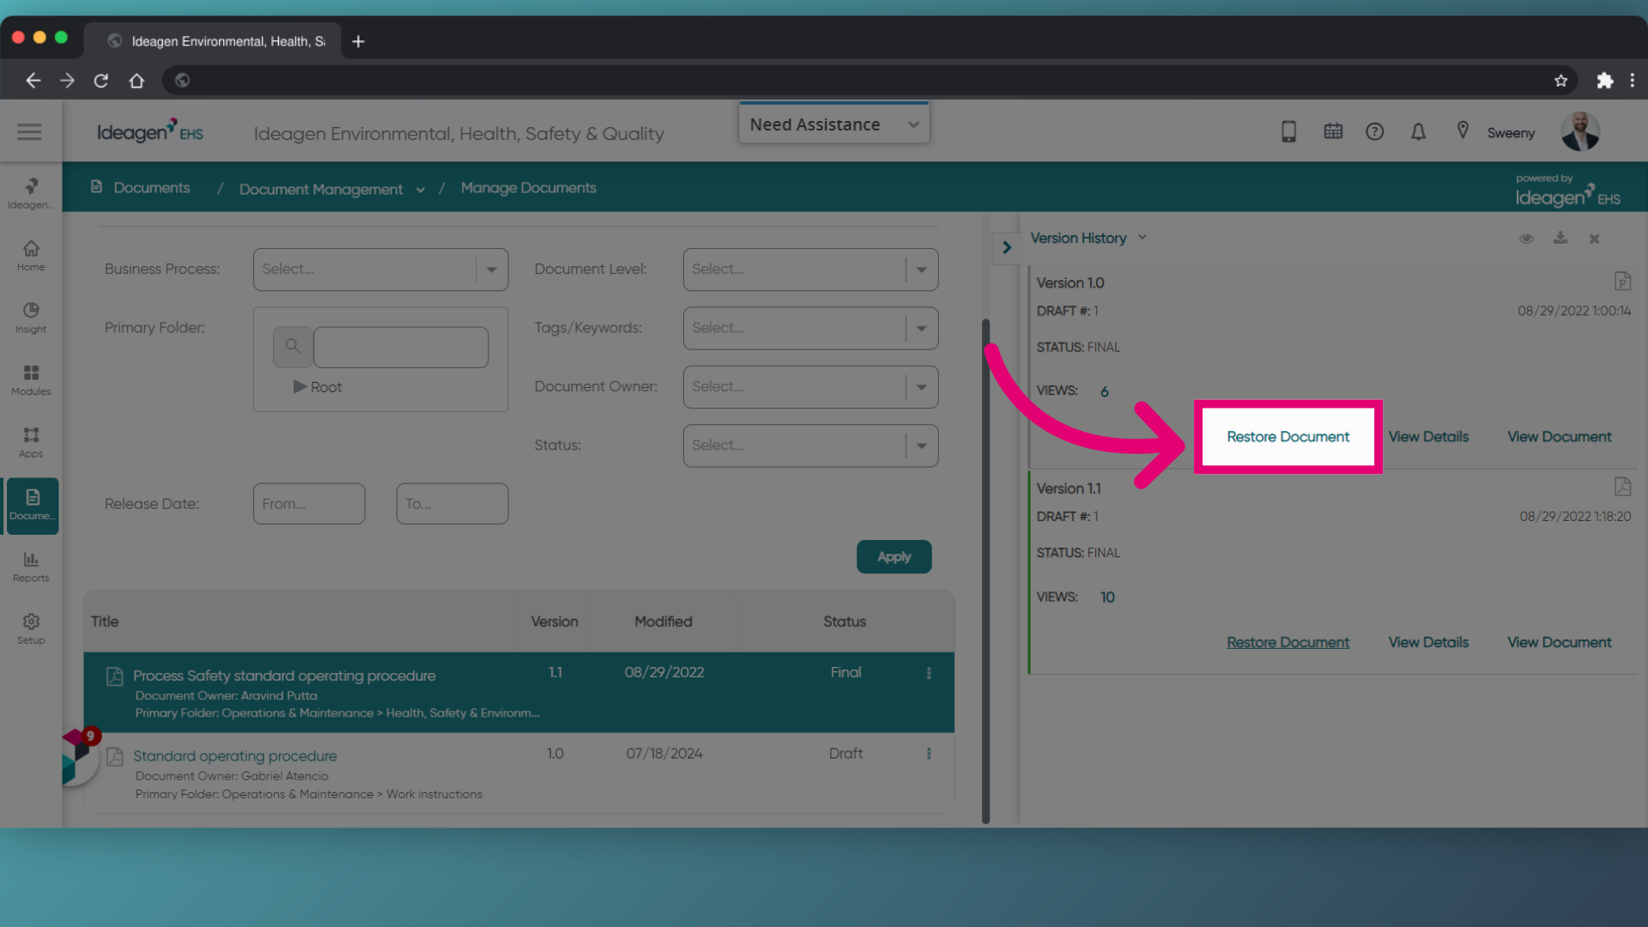
Task: Open the calendar icon in header
Action: tap(1333, 131)
